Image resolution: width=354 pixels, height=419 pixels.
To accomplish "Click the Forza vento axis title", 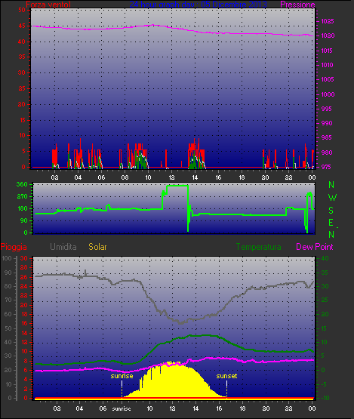I will tap(48, 5).
